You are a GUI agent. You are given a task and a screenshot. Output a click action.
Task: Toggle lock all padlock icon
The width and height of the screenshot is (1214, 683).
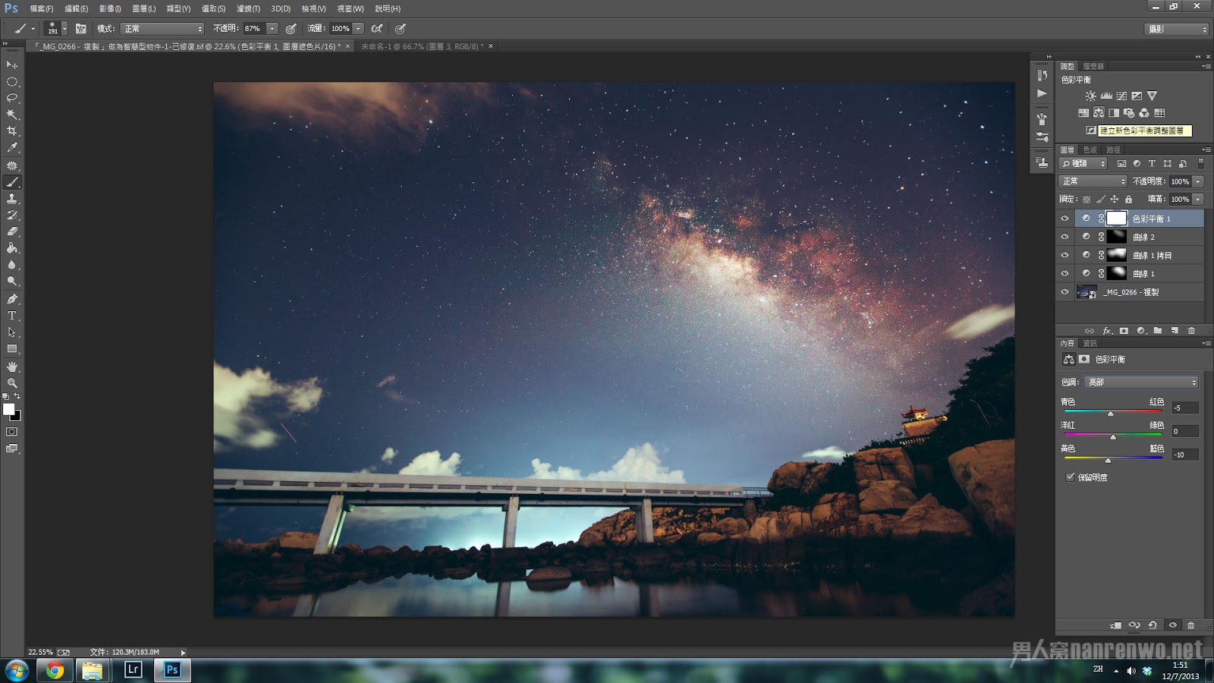click(x=1128, y=199)
